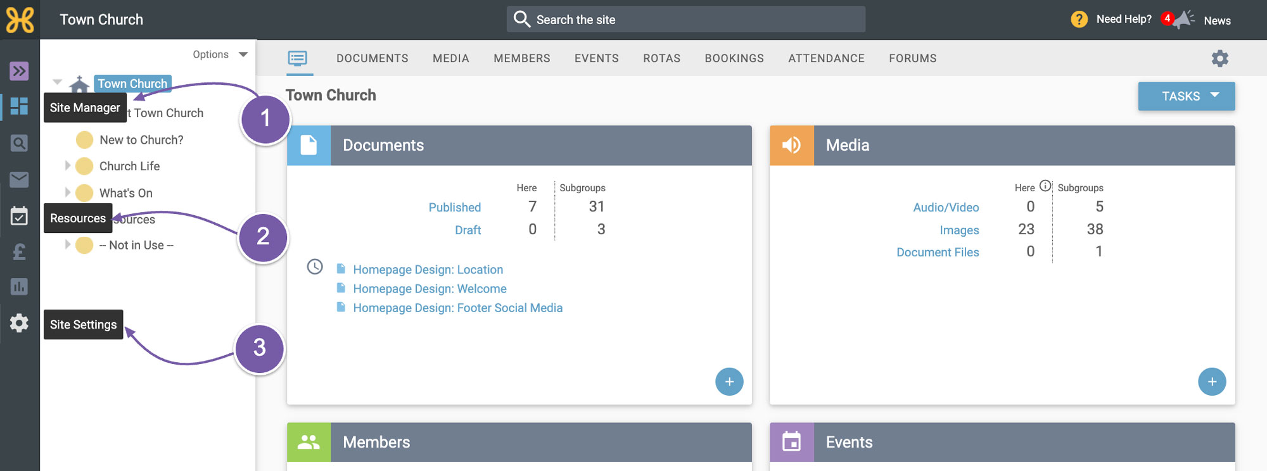This screenshot has height=471, width=1267.
Task: Switch to the BOOKINGS tab
Action: coord(734,58)
